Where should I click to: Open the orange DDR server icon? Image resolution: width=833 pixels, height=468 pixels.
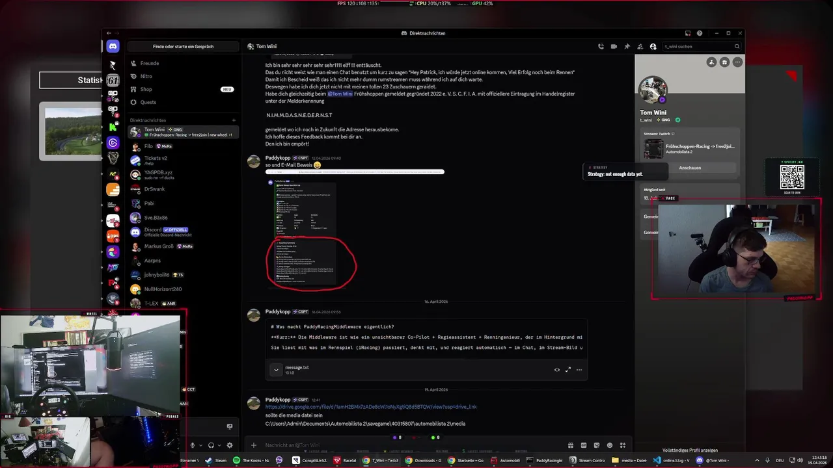[x=113, y=236]
